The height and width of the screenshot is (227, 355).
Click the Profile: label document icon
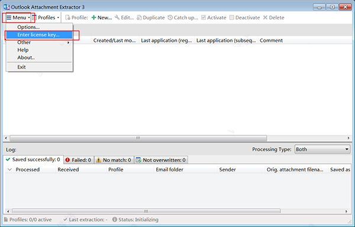point(67,18)
